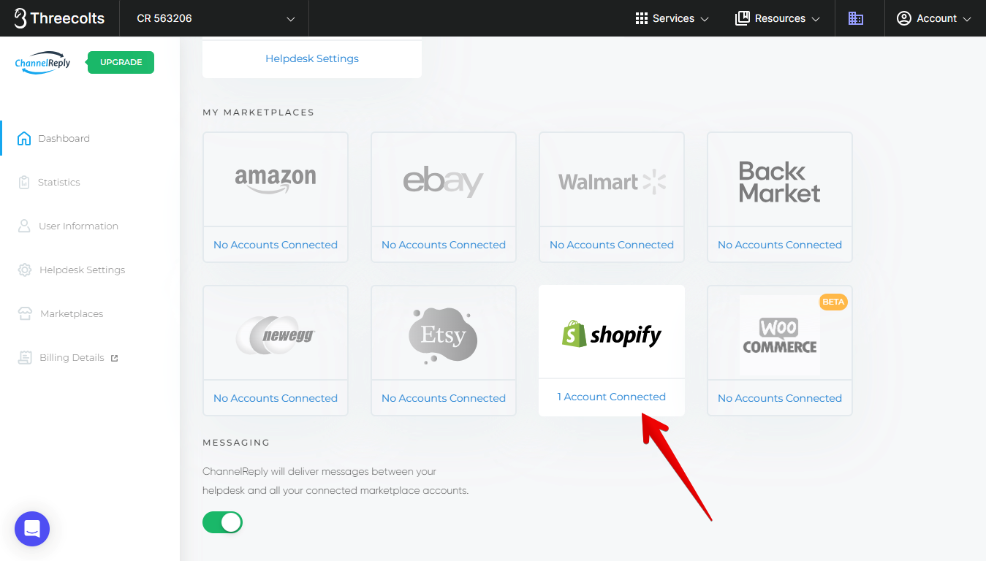
Task: Click the Account user avatar icon
Action: [904, 18]
